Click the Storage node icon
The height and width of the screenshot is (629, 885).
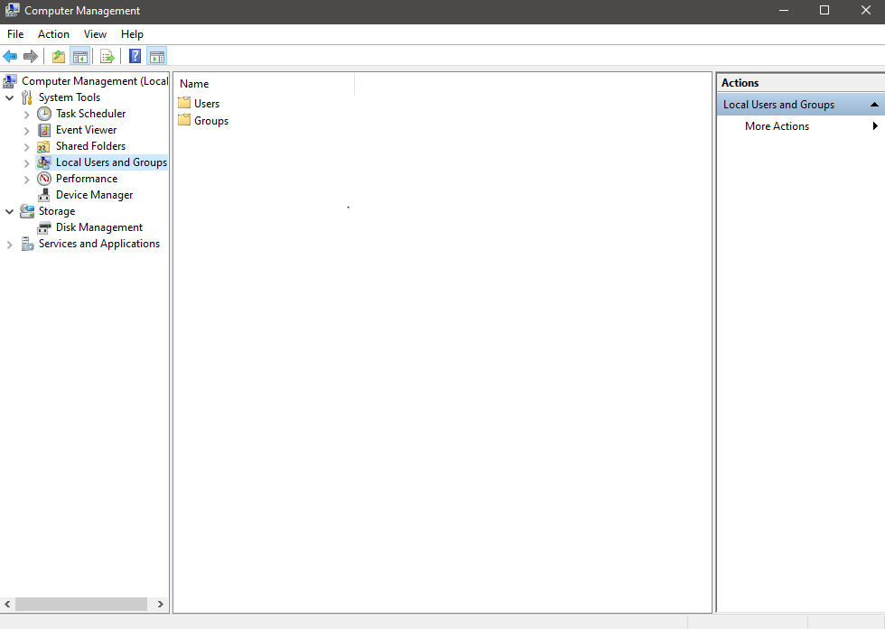coord(27,211)
